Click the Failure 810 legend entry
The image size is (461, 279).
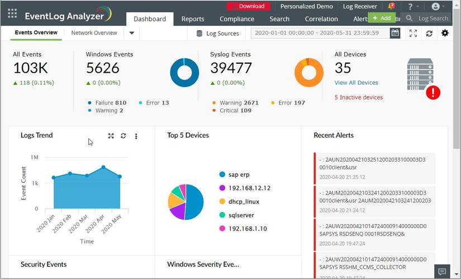[x=107, y=103]
